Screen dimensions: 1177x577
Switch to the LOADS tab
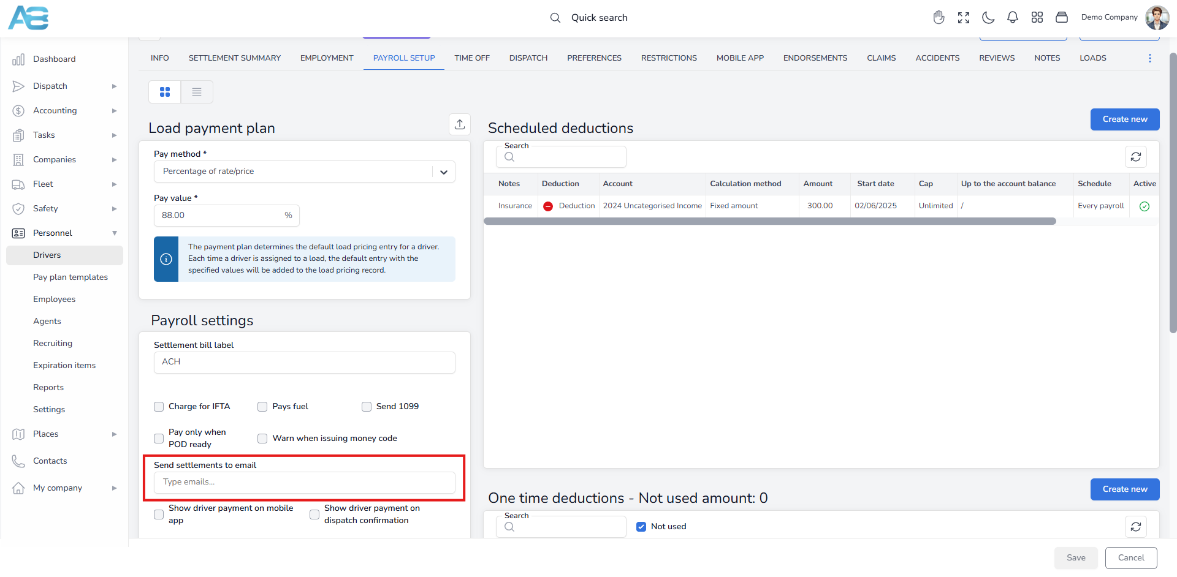coord(1093,58)
